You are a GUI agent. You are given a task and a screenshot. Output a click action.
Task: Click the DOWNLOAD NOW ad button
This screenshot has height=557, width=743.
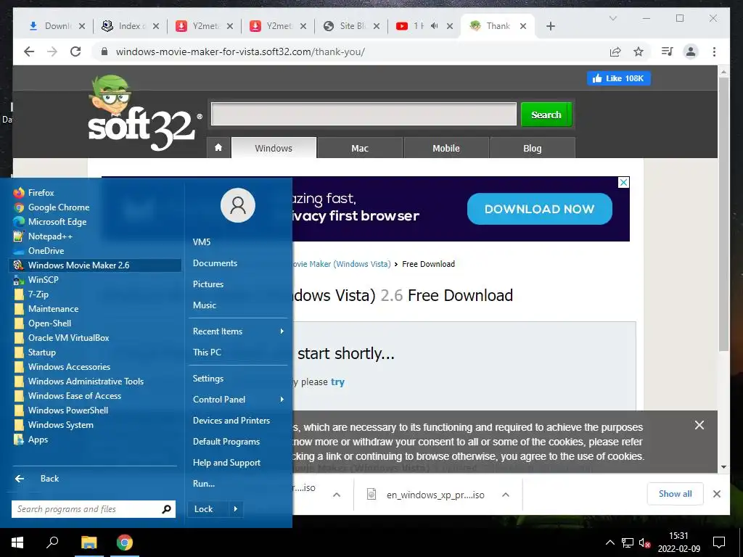point(539,209)
